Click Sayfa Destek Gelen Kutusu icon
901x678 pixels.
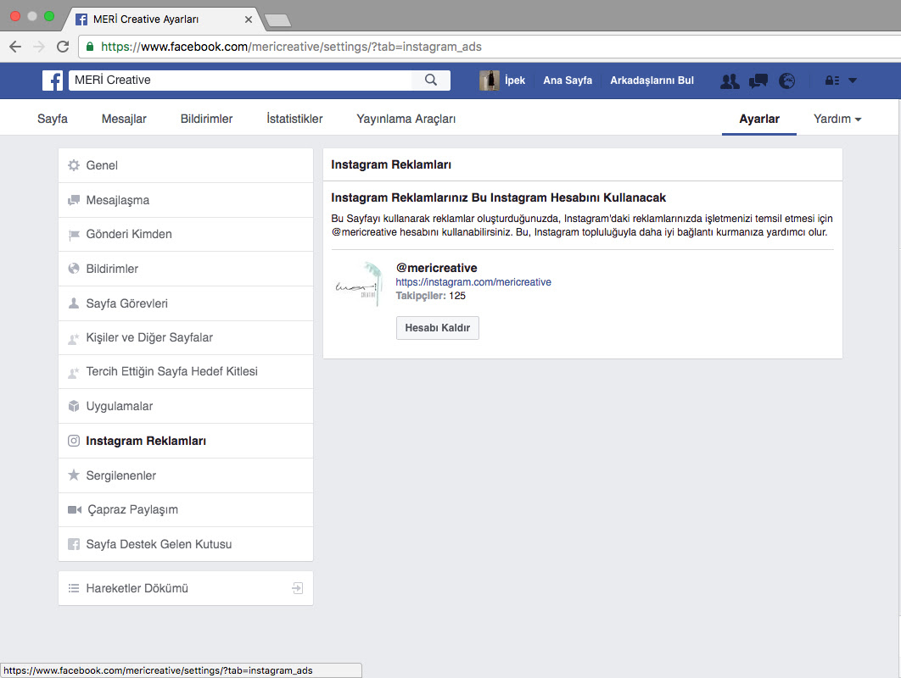[x=74, y=544]
